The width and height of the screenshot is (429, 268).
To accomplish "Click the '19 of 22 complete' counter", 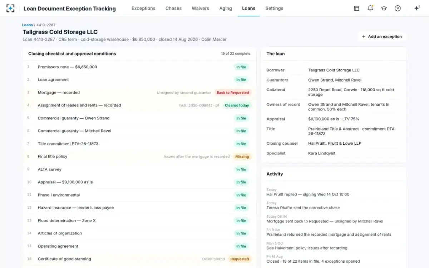I will 236,54.
